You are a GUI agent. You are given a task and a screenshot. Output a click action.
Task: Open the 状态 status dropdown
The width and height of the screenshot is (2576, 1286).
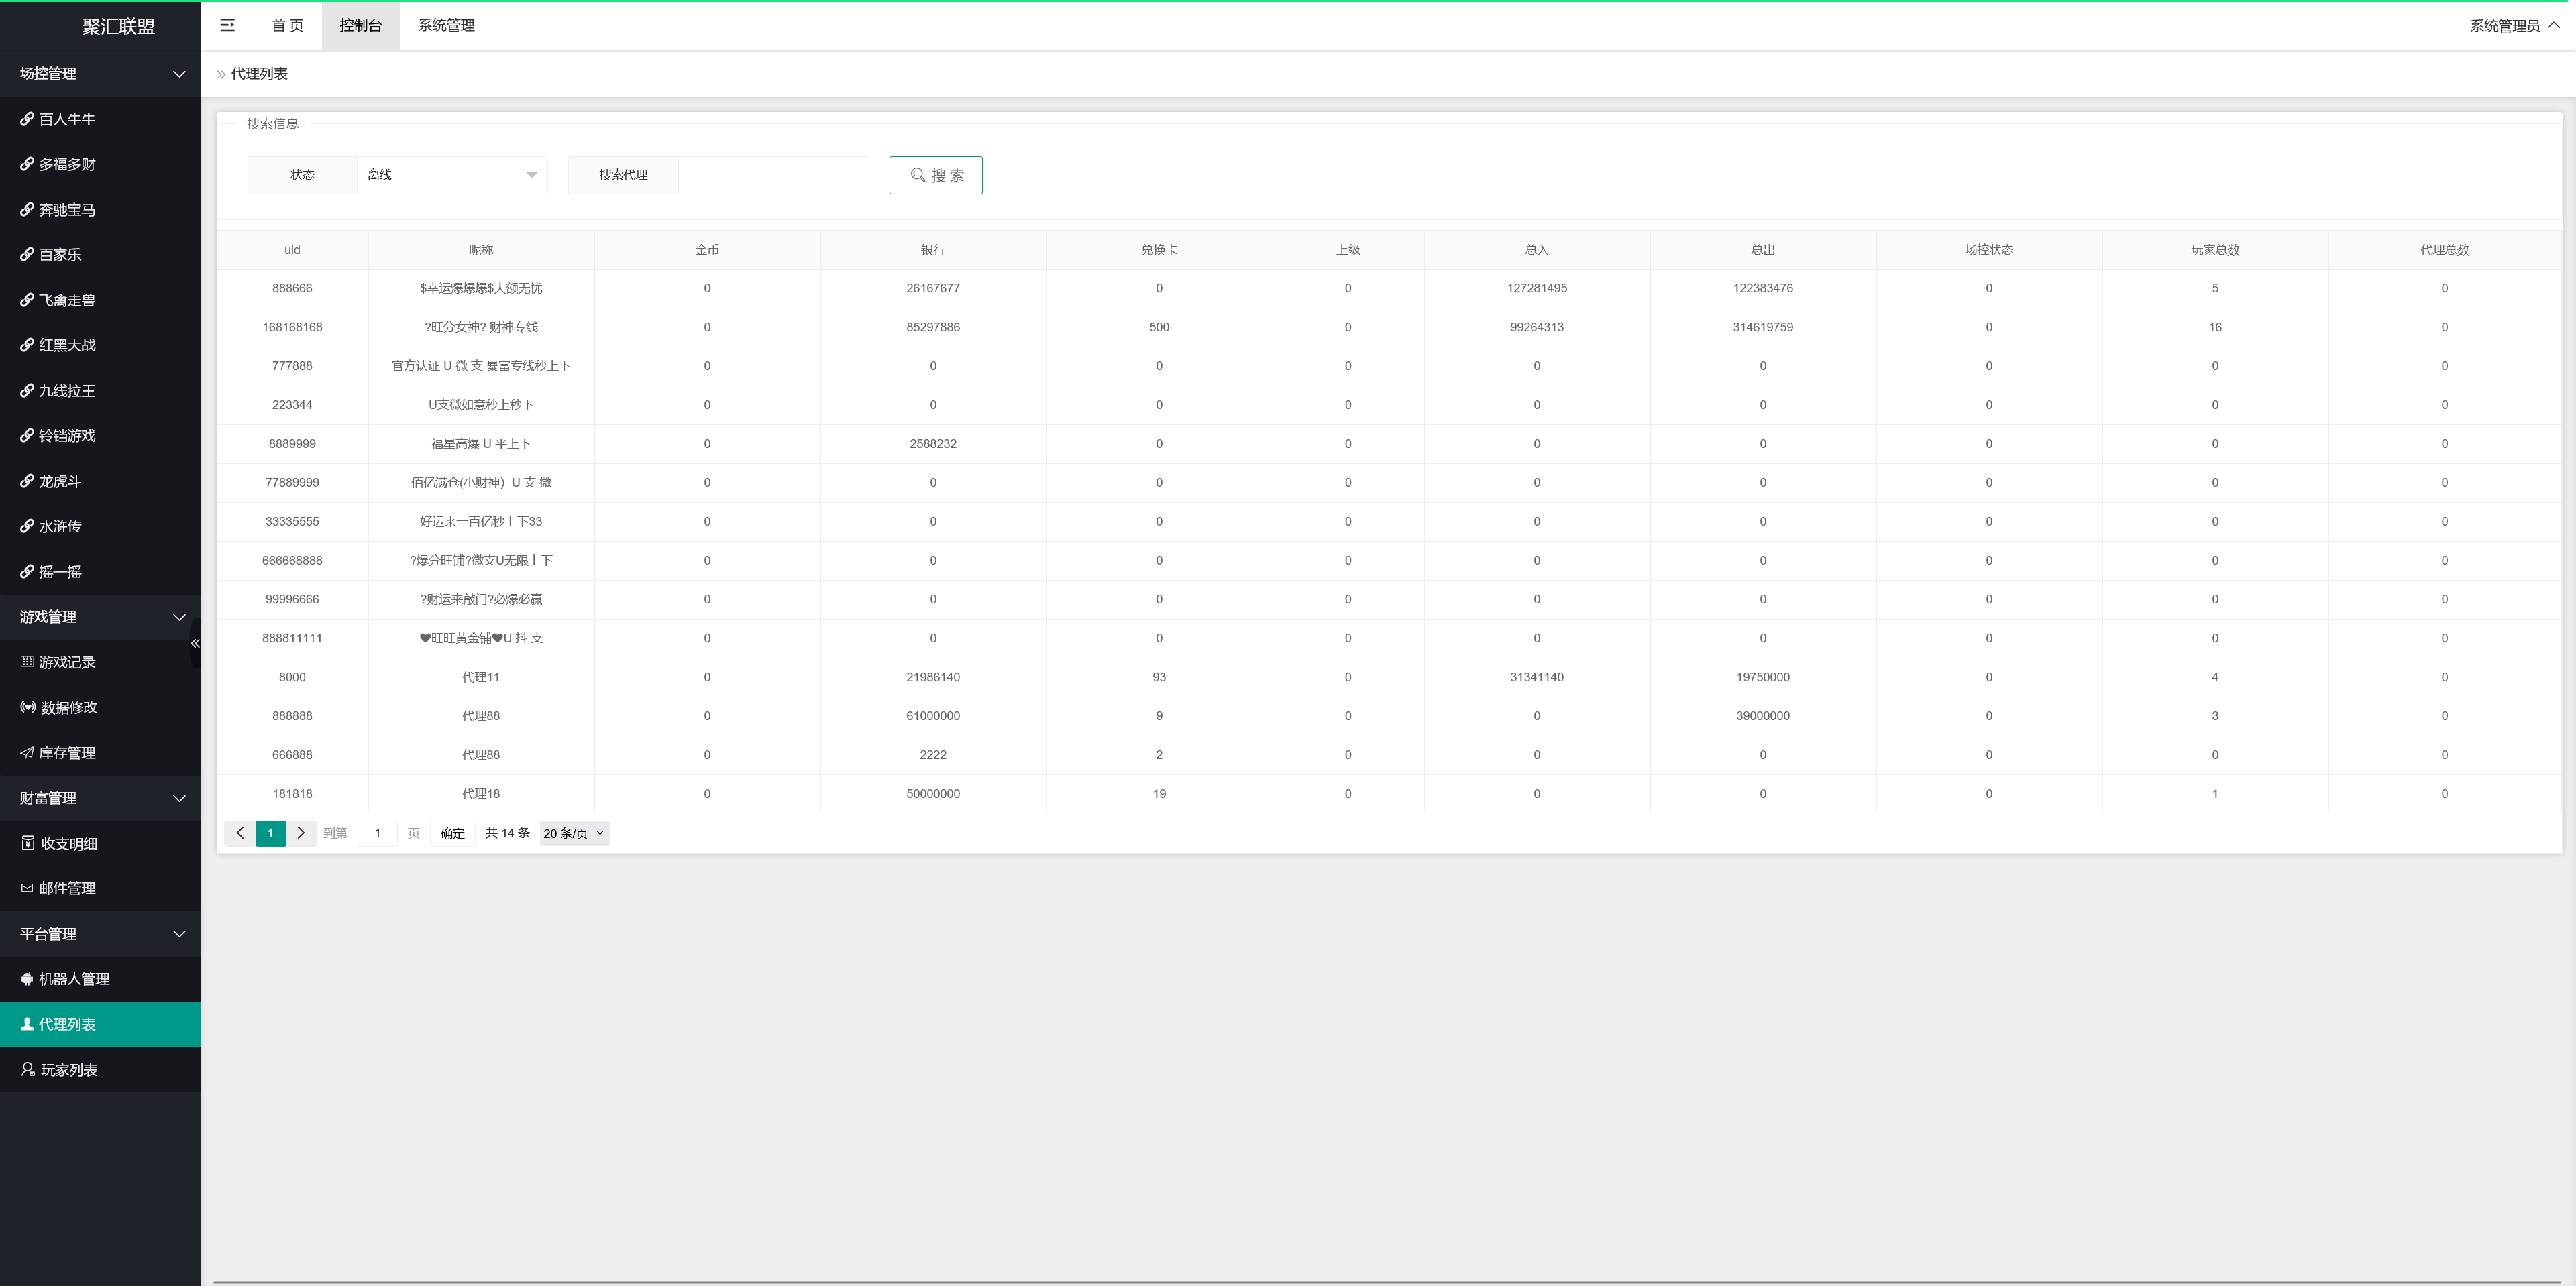pos(451,175)
